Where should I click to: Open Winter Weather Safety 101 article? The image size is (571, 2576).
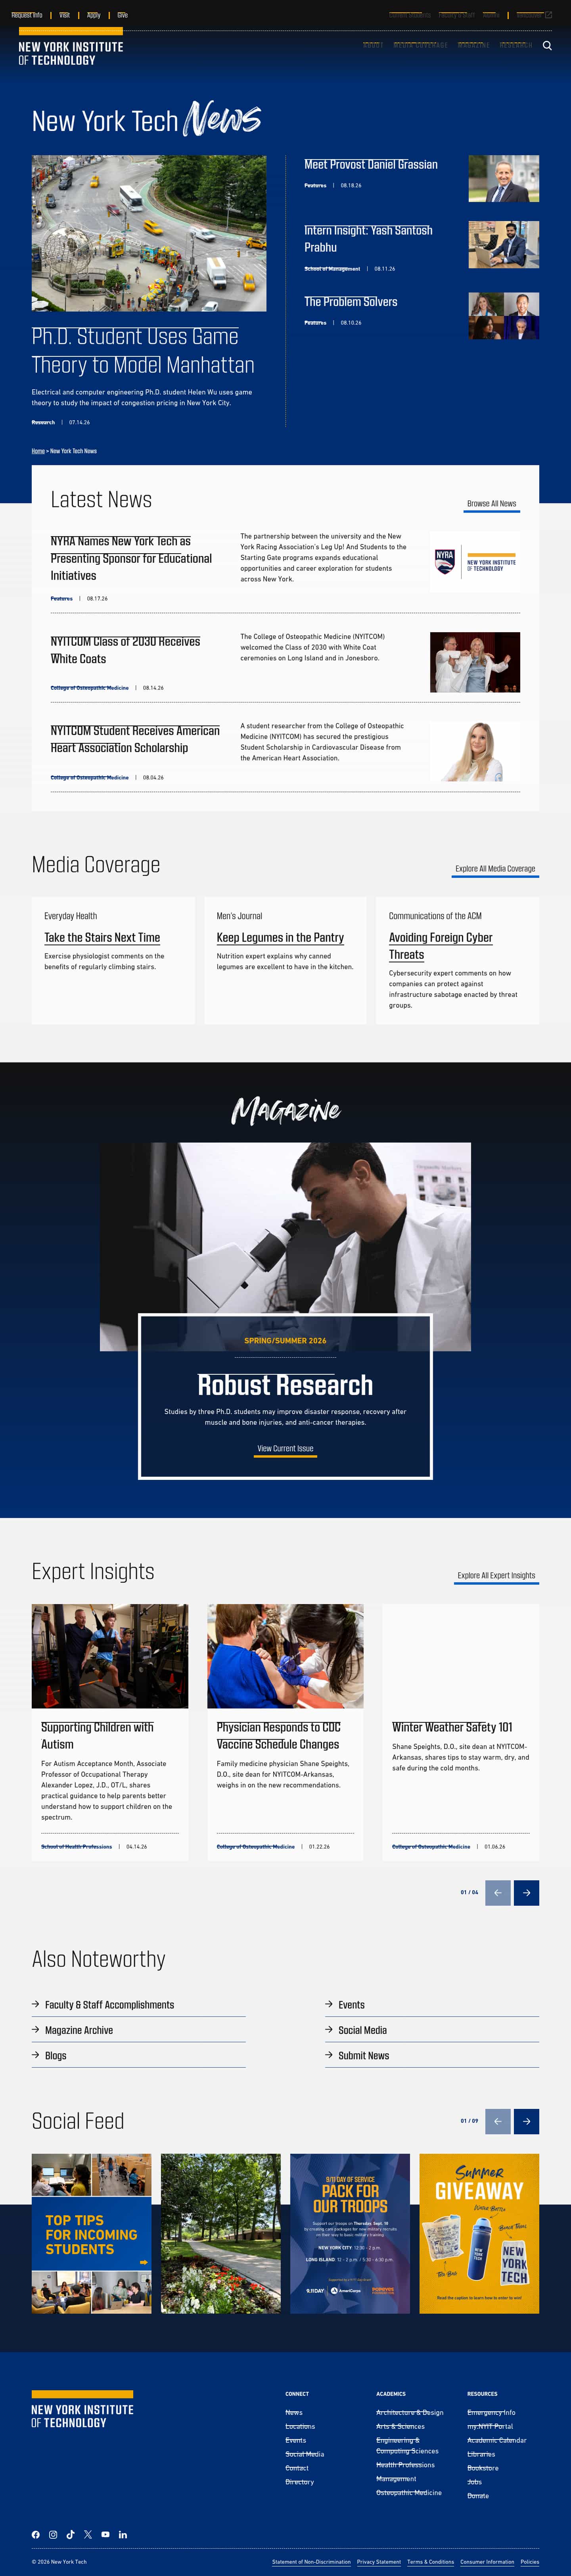452,1727
